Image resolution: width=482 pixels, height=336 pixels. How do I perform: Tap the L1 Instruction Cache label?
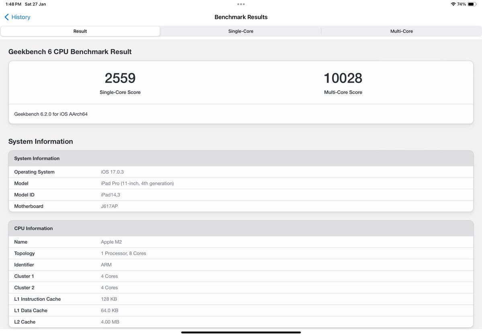tap(37, 299)
